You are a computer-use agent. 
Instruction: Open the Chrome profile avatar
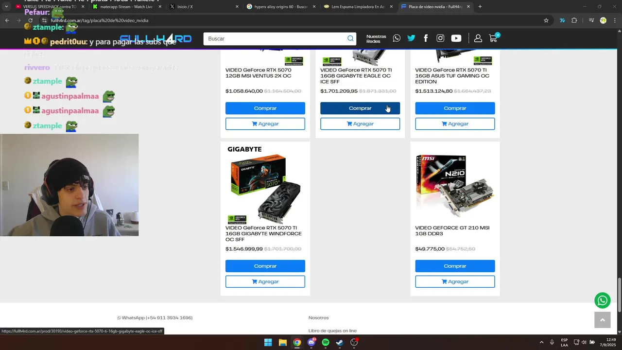click(603, 20)
